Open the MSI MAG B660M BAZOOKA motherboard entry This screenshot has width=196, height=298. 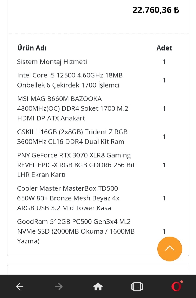(x=72, y=108)
